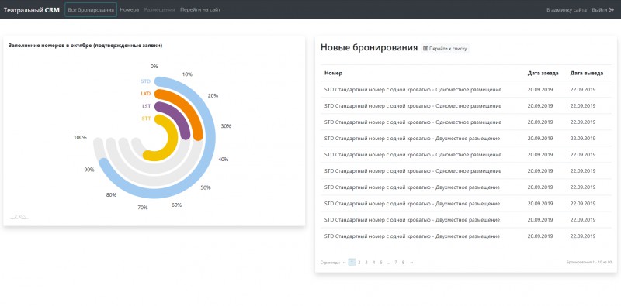Click the amCharts logo below the chart
The height and width of the screenshot is (306, 621).
(19, 217)
